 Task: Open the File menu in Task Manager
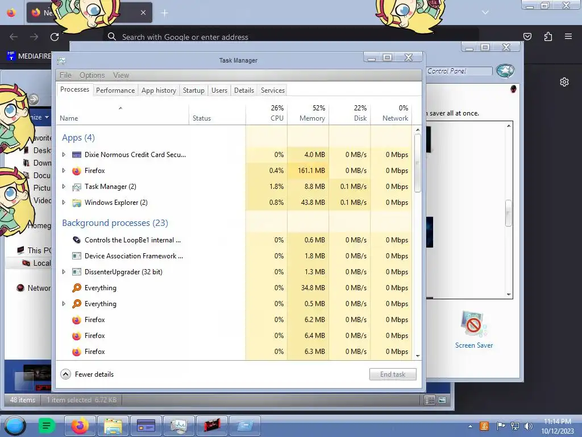65,75
